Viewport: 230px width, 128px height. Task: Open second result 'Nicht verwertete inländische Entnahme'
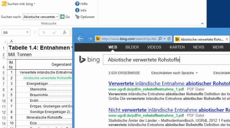point(169,110)
